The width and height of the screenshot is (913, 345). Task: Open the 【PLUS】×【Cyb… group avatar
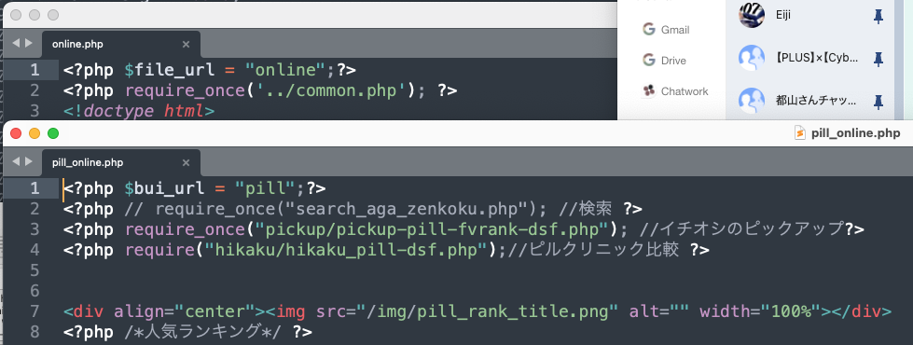coord(751,58)
